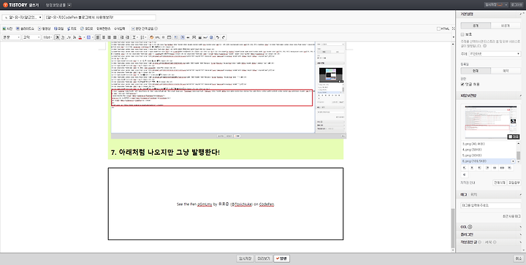Viewport: 526px width, 265px height.
Task: Redo the last edit
Action: (x=224, y=37)
